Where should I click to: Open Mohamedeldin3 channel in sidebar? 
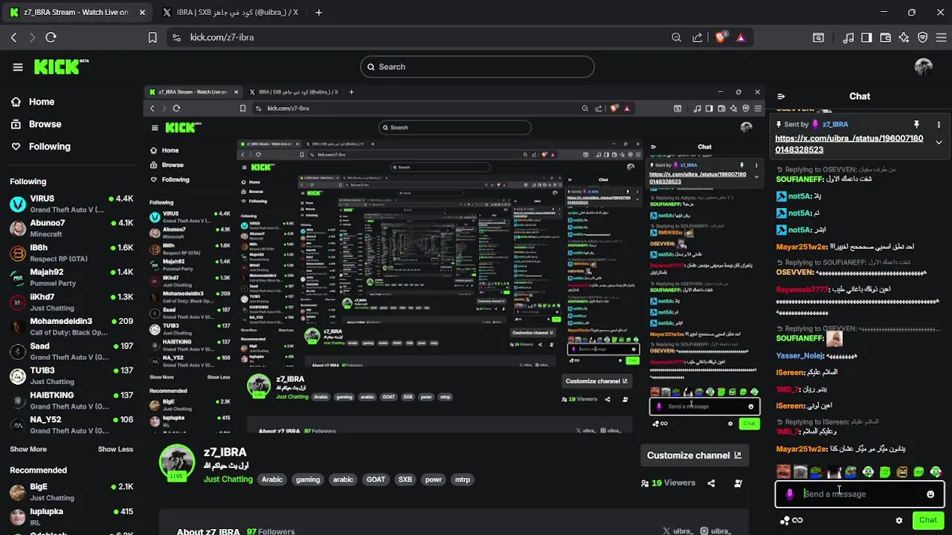click(71, 326)
